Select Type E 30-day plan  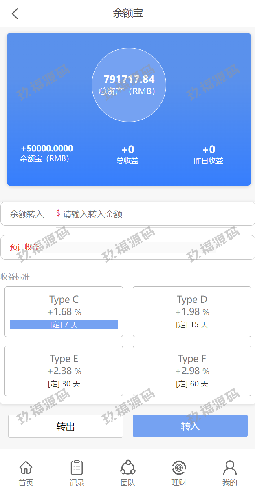64,371
